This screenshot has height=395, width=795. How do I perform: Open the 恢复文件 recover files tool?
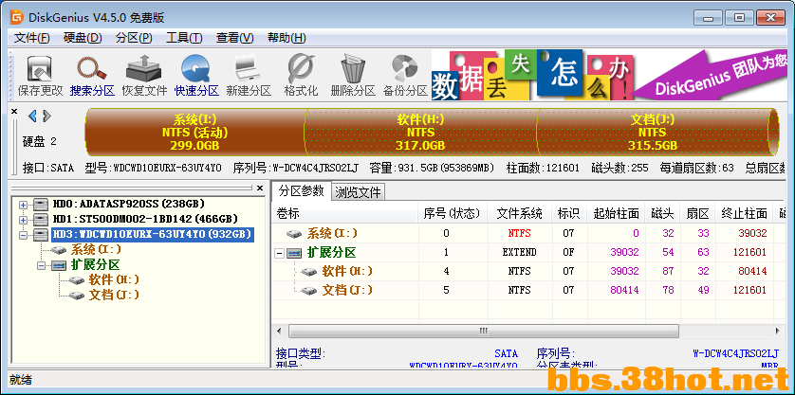144,69
